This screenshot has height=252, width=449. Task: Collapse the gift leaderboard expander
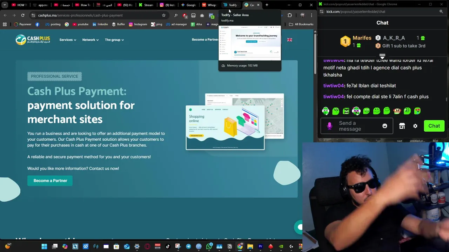coord(382,56)
